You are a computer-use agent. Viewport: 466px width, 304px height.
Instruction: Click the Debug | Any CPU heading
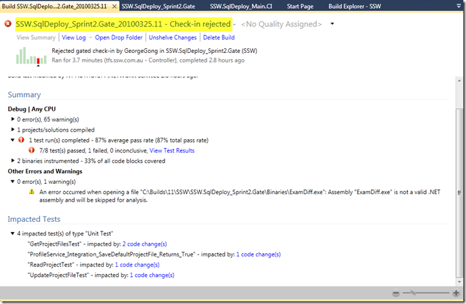(x=32, y=109)
